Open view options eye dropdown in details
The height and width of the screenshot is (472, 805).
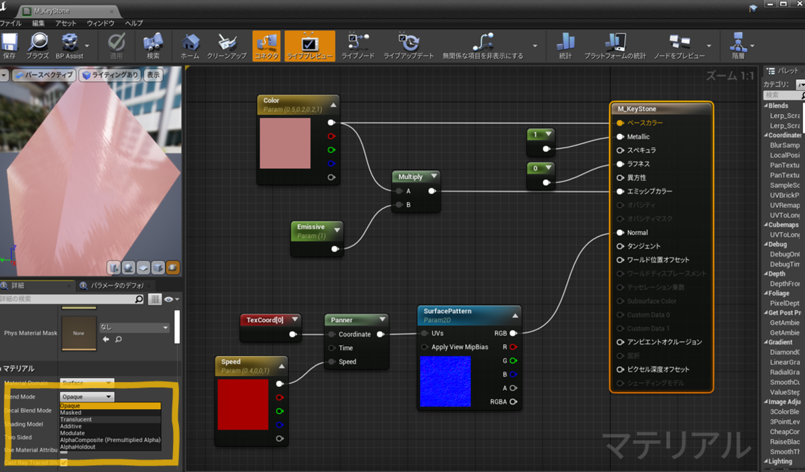[171, 299]
